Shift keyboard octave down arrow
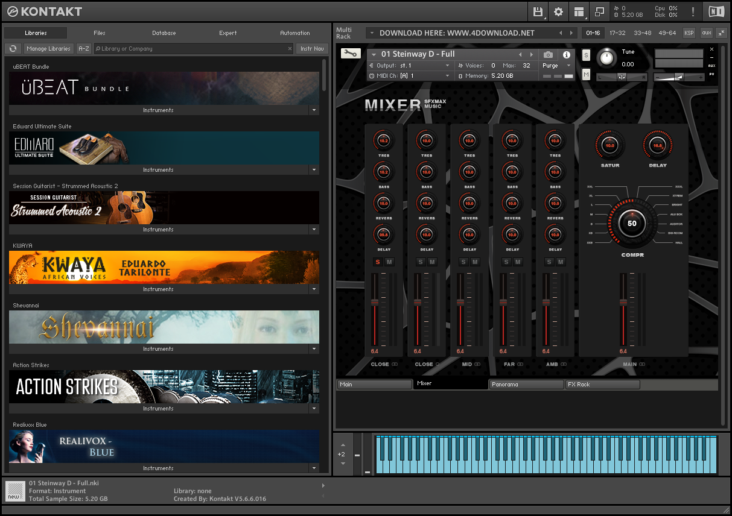This screenshot has width=732, height=516. 343,463
